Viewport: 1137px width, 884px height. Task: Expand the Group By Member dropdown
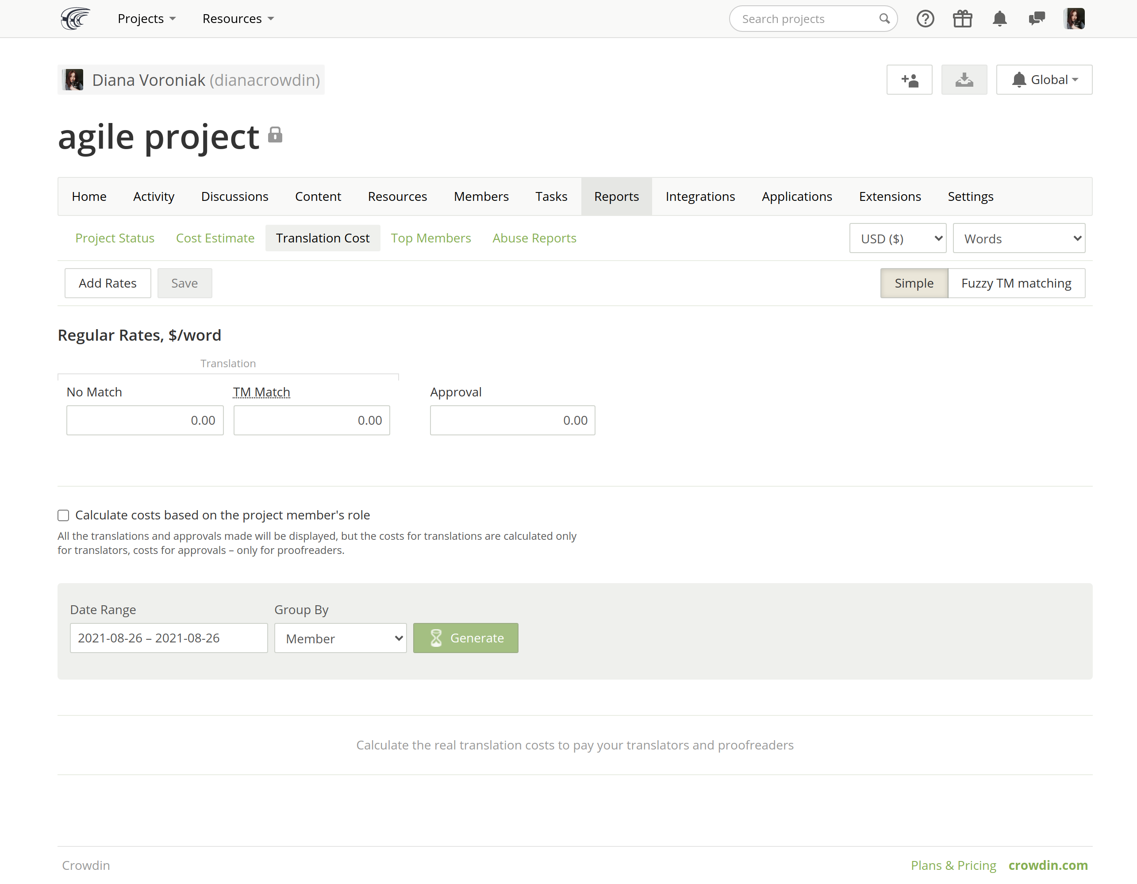[341, 638]
